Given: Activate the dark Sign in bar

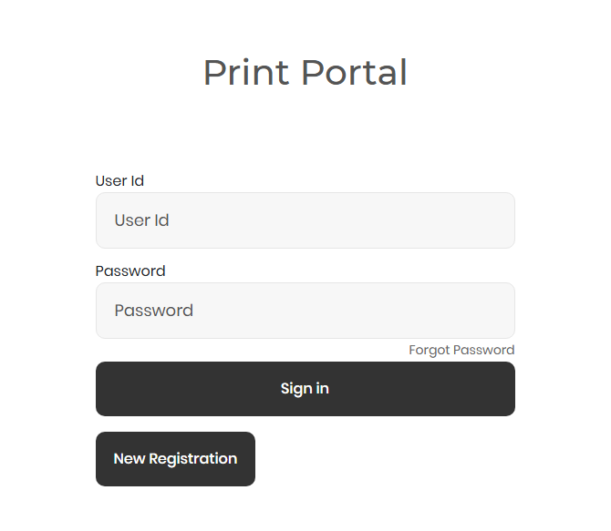Looking at the screenshot, I should coord(305,389).
